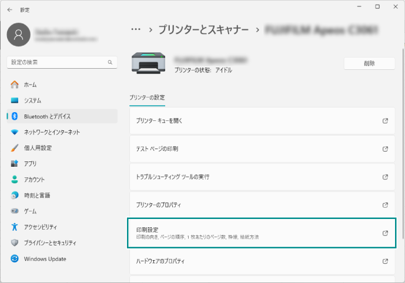Select the プリンターの設定 tab

[147, 97]
